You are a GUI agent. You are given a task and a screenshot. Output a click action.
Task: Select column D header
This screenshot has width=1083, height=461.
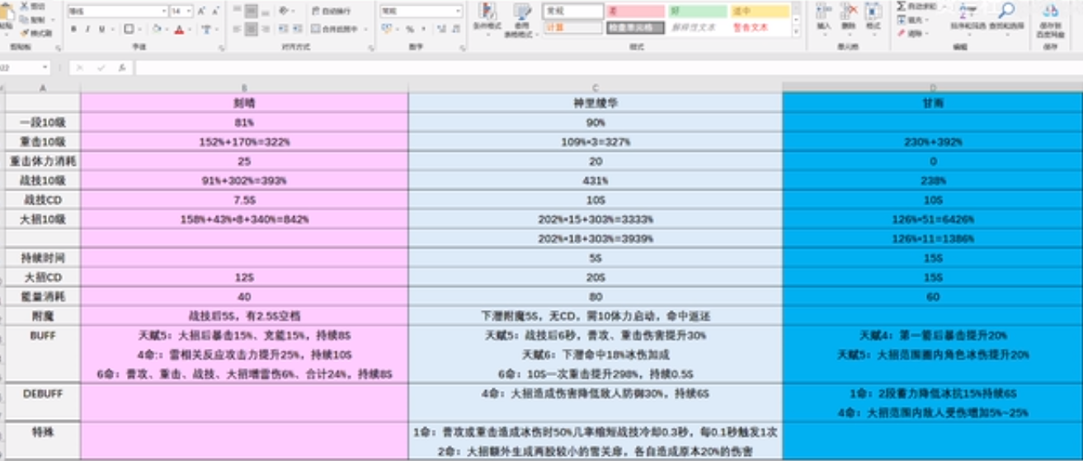tap(932, 87)
